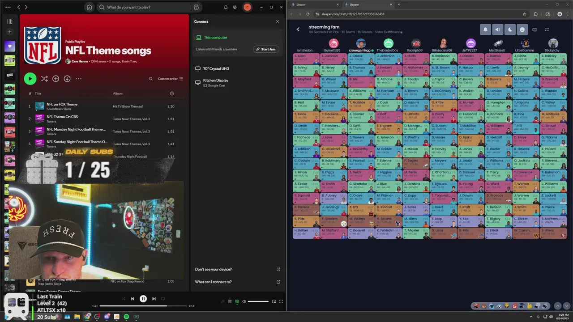
Task: Open the Custom order sort dropdown
Action: 170,79
